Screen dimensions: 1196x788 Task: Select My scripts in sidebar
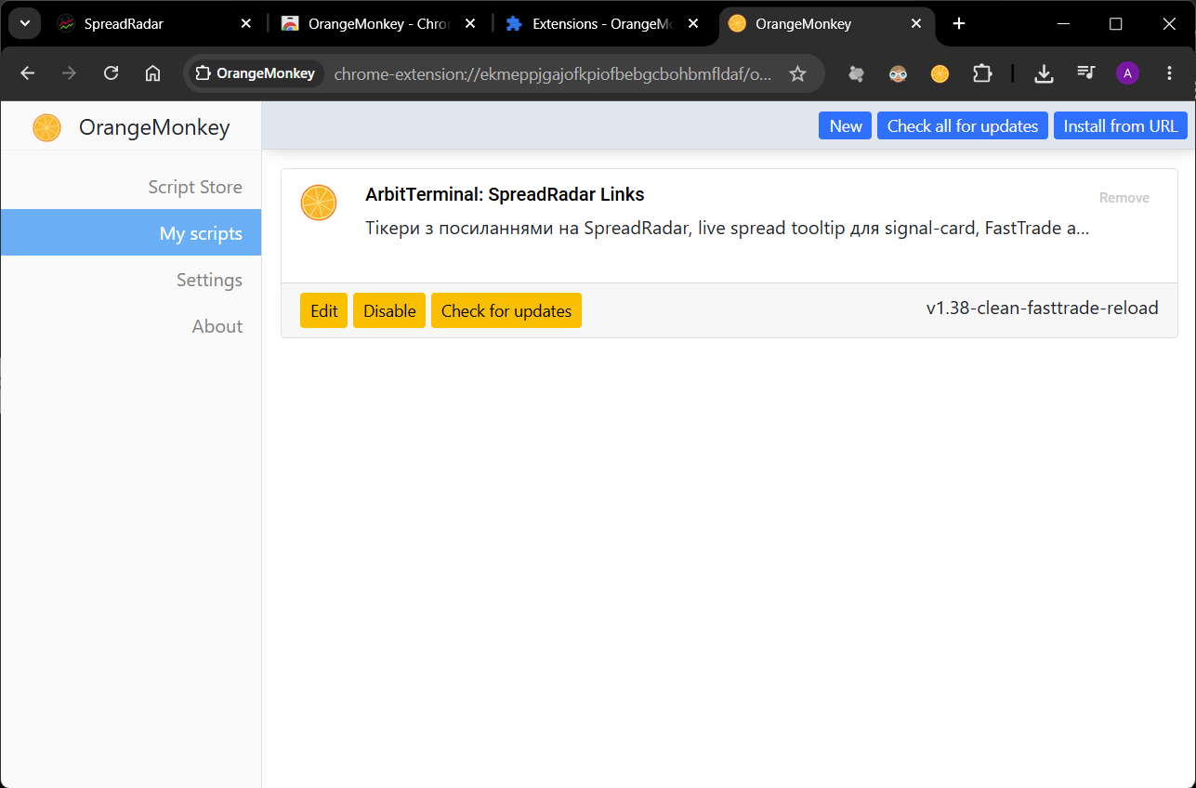[130, 232]
